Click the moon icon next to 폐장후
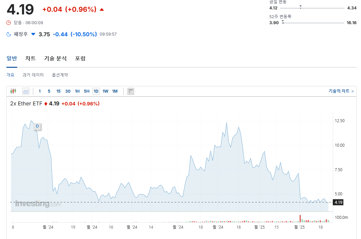Image resolution: width=361 pixels, height=239 pixels. (9, 34)
